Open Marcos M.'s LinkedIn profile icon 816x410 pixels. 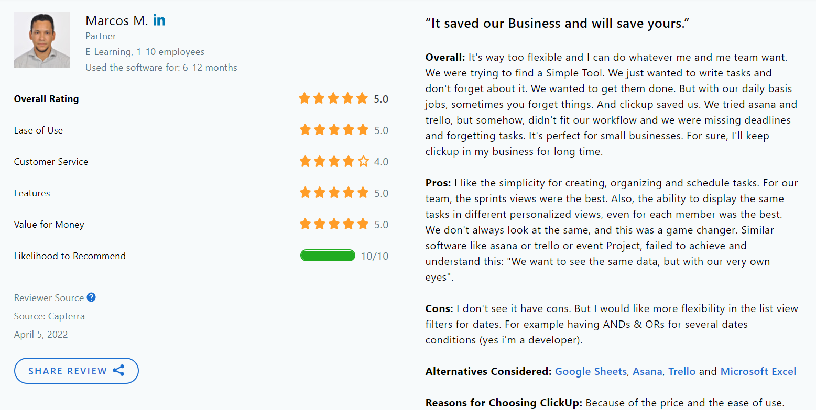pyautogui.click(x=159, y=20)
